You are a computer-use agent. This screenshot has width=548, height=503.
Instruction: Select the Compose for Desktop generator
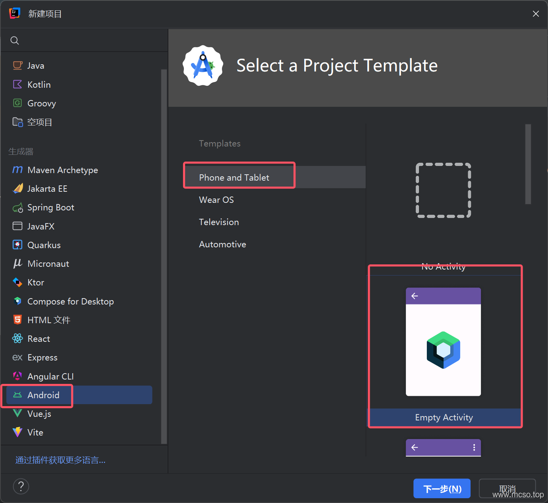click(79, 301)
